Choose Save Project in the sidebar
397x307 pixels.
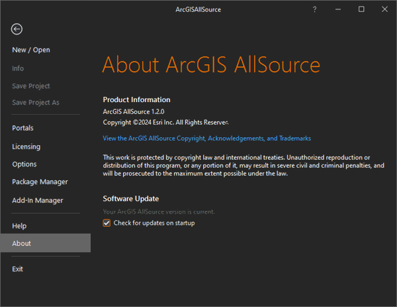point(31,86)
